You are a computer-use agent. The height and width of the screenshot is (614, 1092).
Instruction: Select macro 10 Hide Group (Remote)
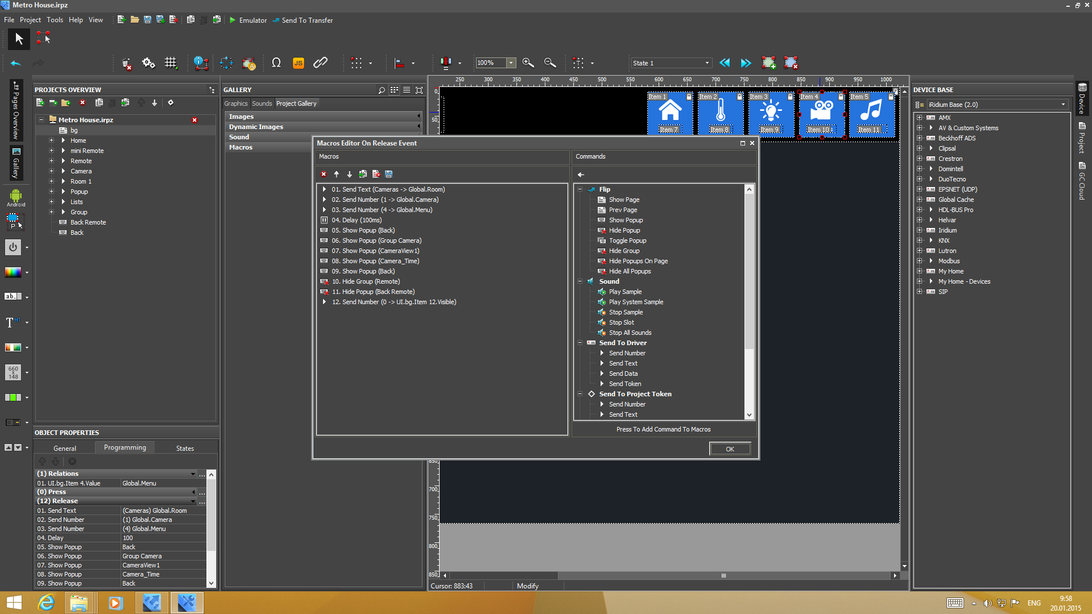(371, 281)
